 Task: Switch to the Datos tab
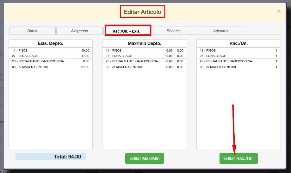pos(32,31)
